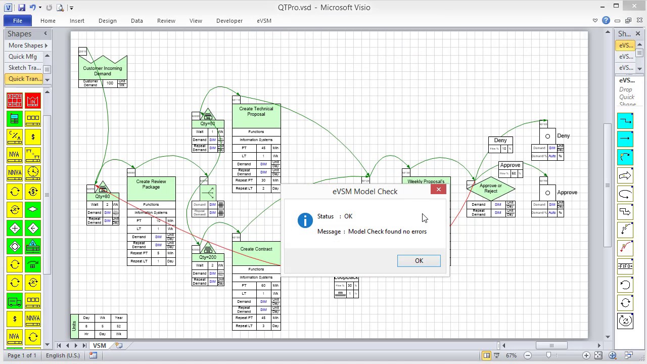The image size is (647, 364).
Task: Pick the cyan stepped arrow connector
Action: (x=625, y=121)
